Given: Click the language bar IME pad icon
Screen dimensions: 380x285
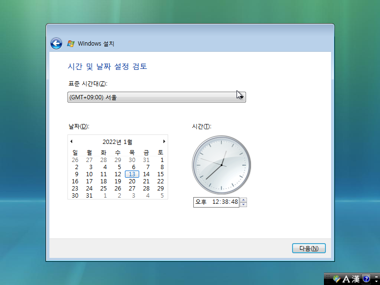Looking at the screenshot, I should click(x=337, y=279).
